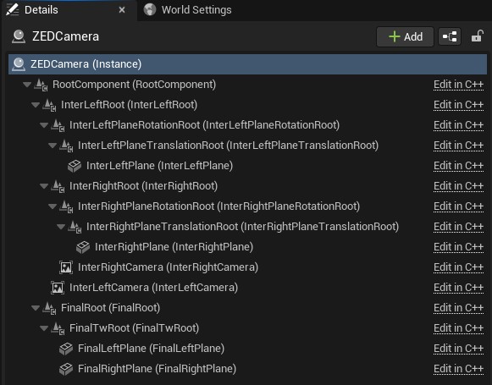
Task: Open the blueprint hierarchy icon next to Add
Action: coord(450,36)
